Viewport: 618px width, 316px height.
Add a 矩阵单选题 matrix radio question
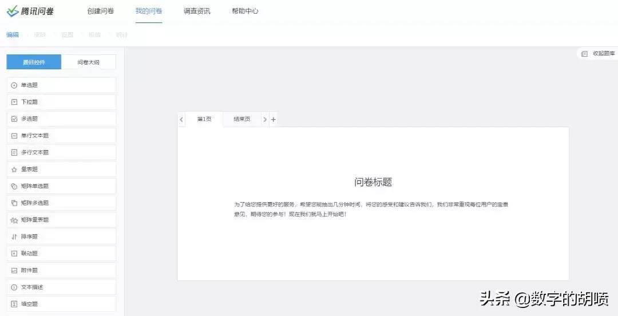[61, 186]
